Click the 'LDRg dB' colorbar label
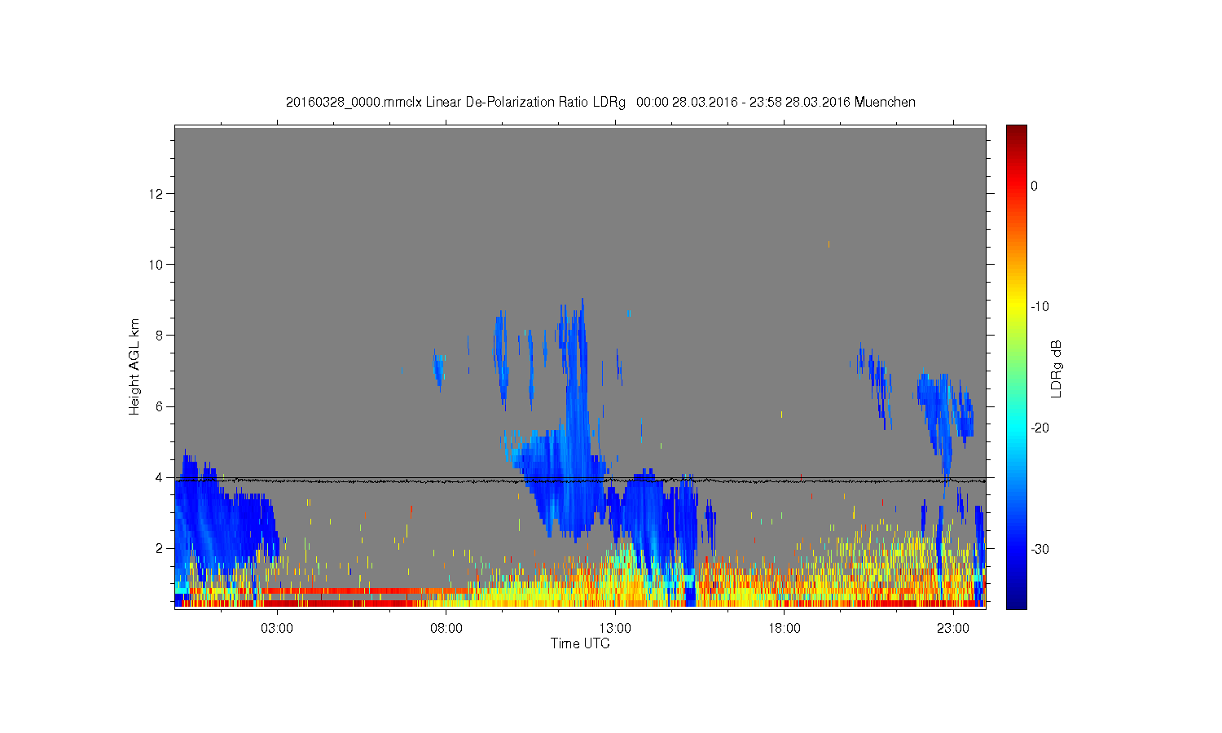 point(1057,369)
